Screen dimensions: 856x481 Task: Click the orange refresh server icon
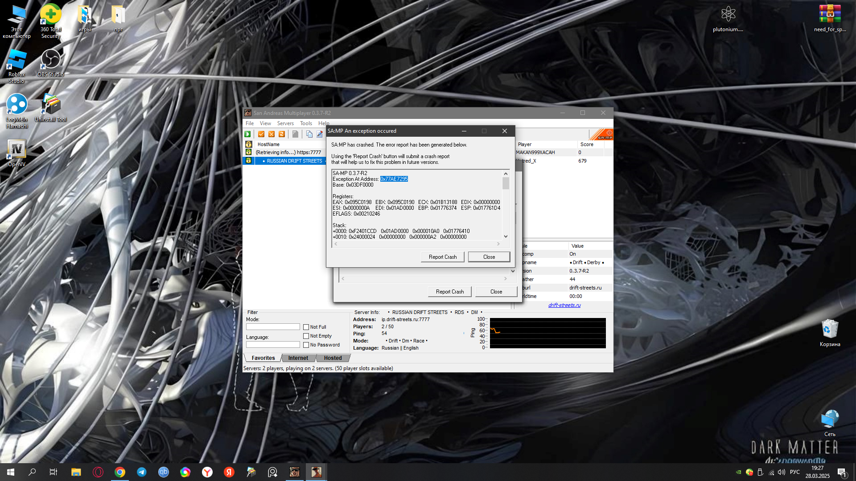coord(282,134)
